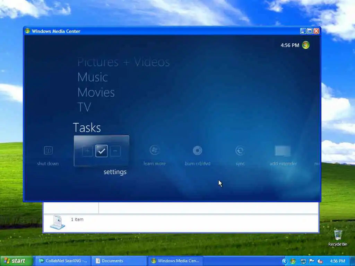Select the Tasks menu heading
Screen dimensions: 355x266
coord(87,127)
